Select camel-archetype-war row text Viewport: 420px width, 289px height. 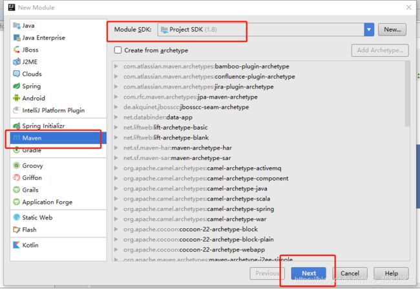point(195,219)
